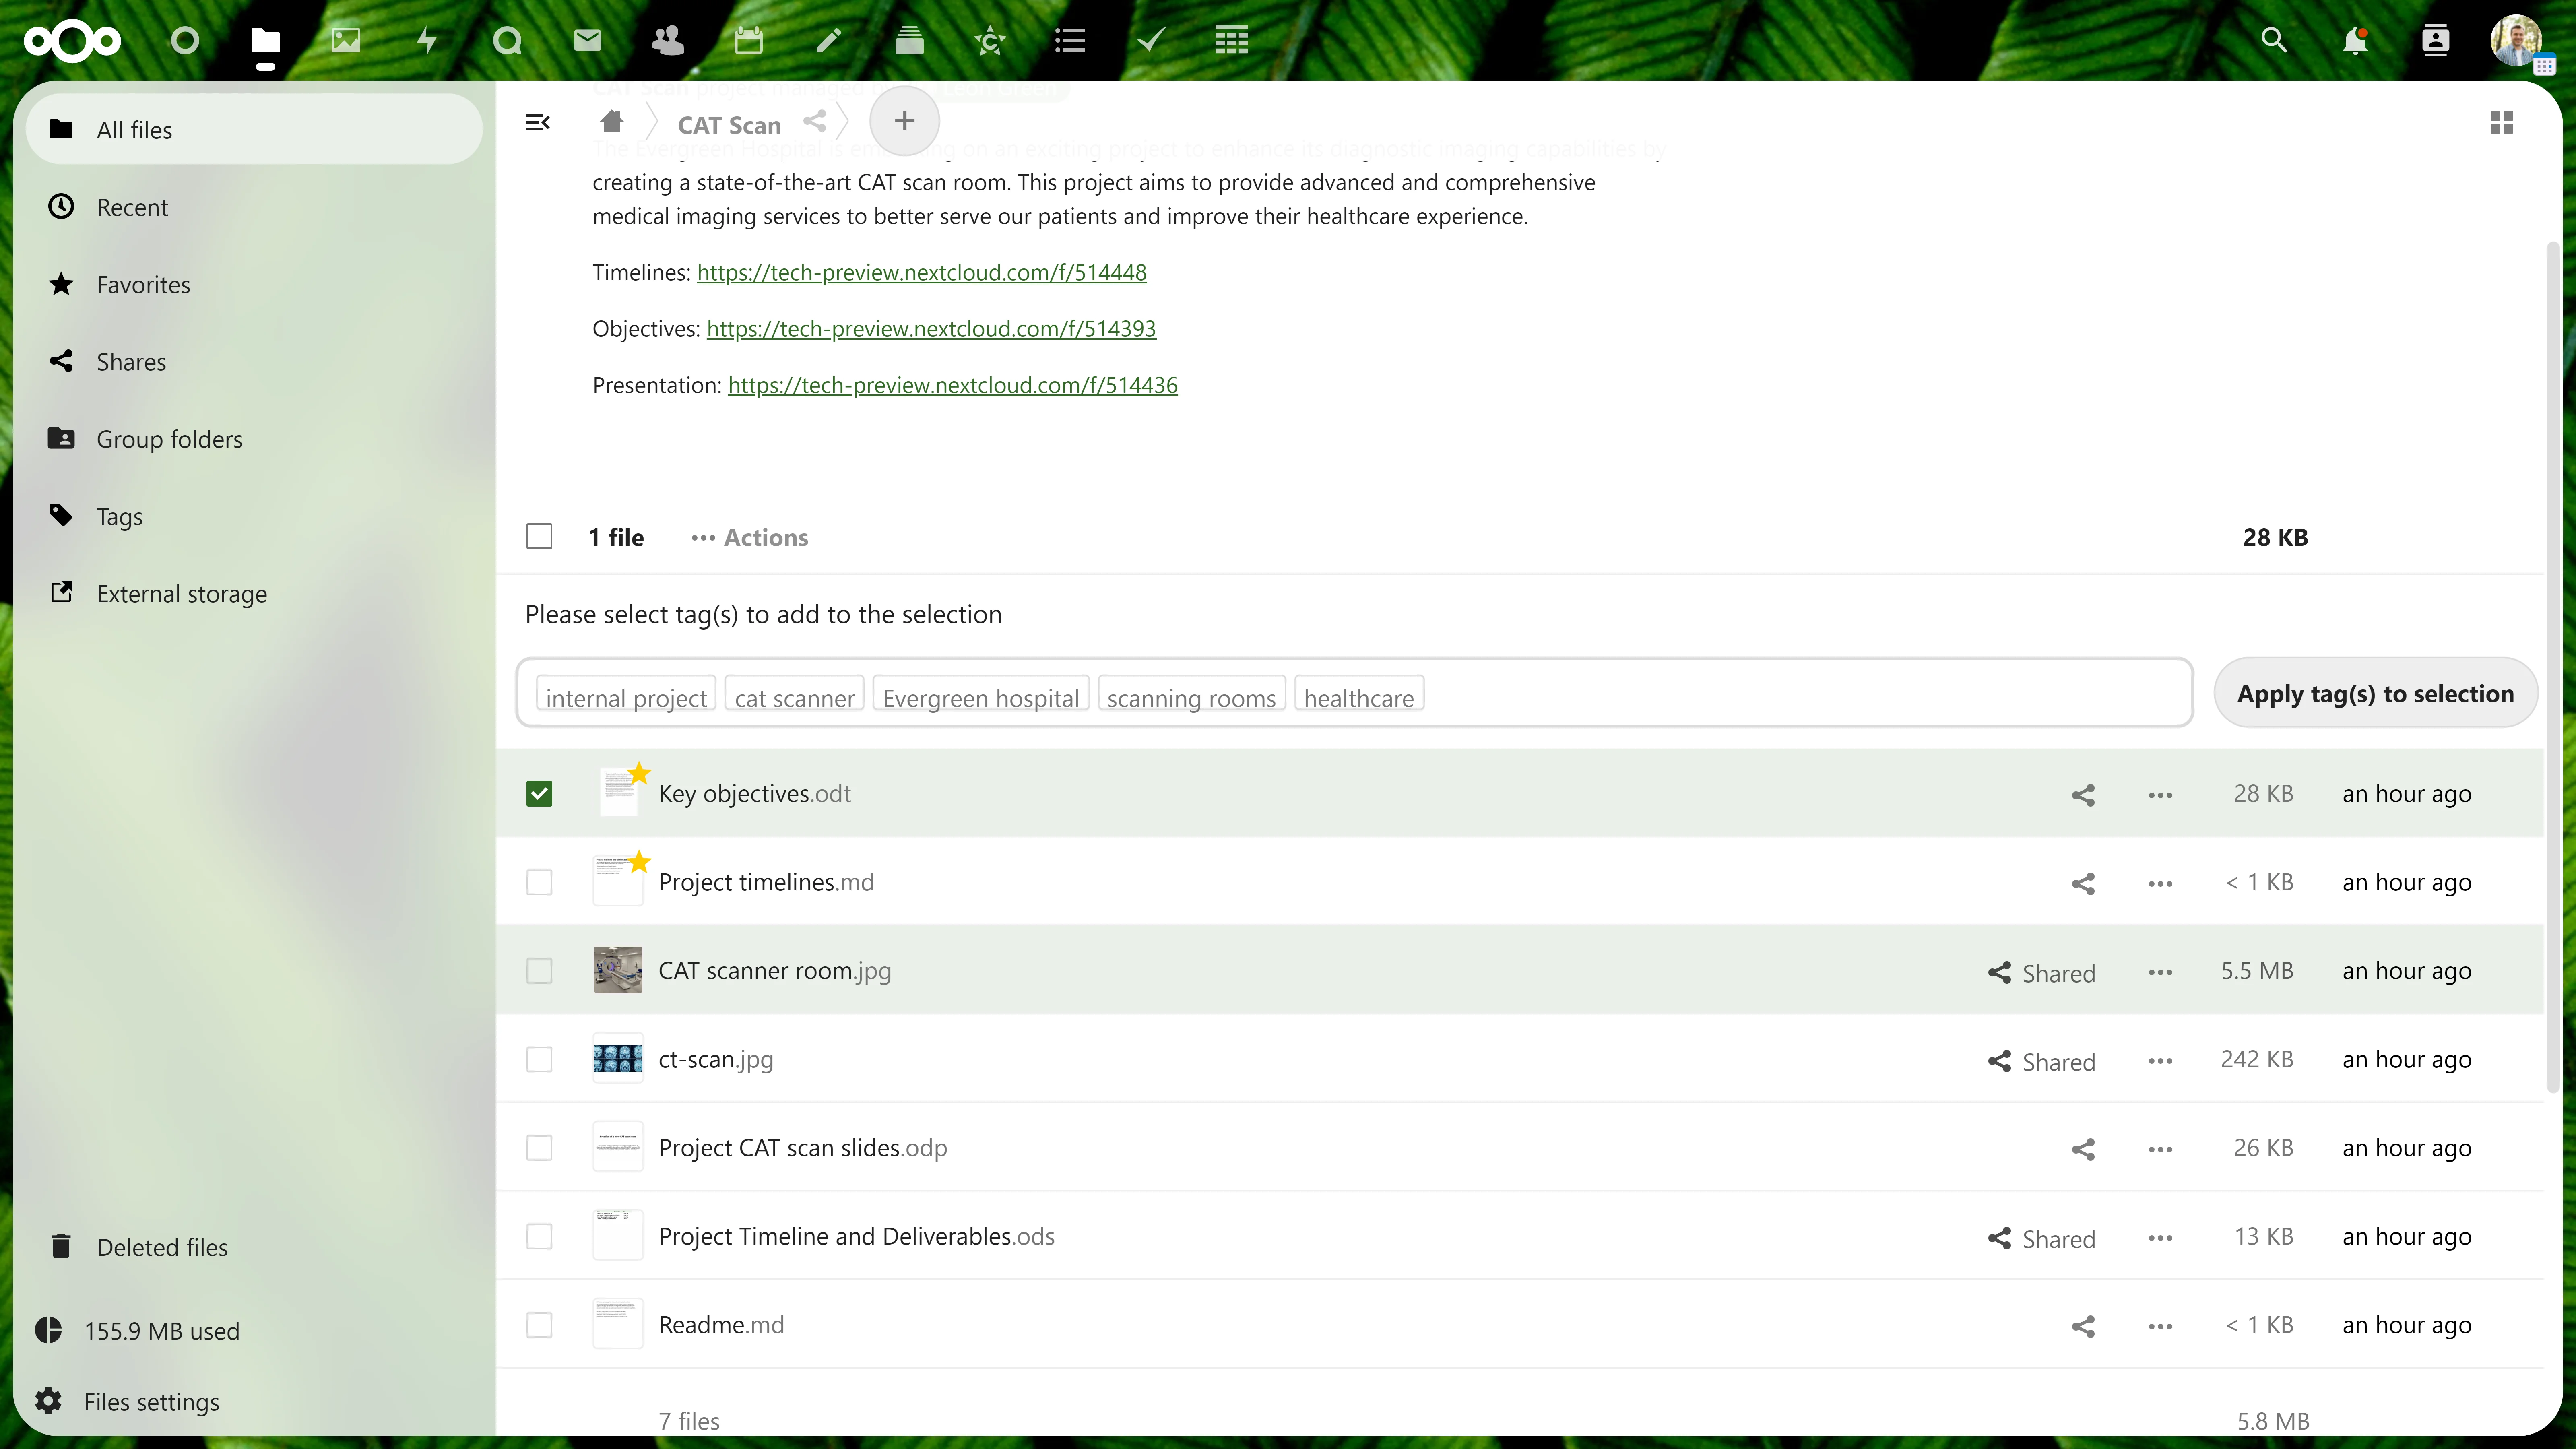The image size is (2576, 1449).
Task: Open the Files app icon
Action: click(265, 41)
